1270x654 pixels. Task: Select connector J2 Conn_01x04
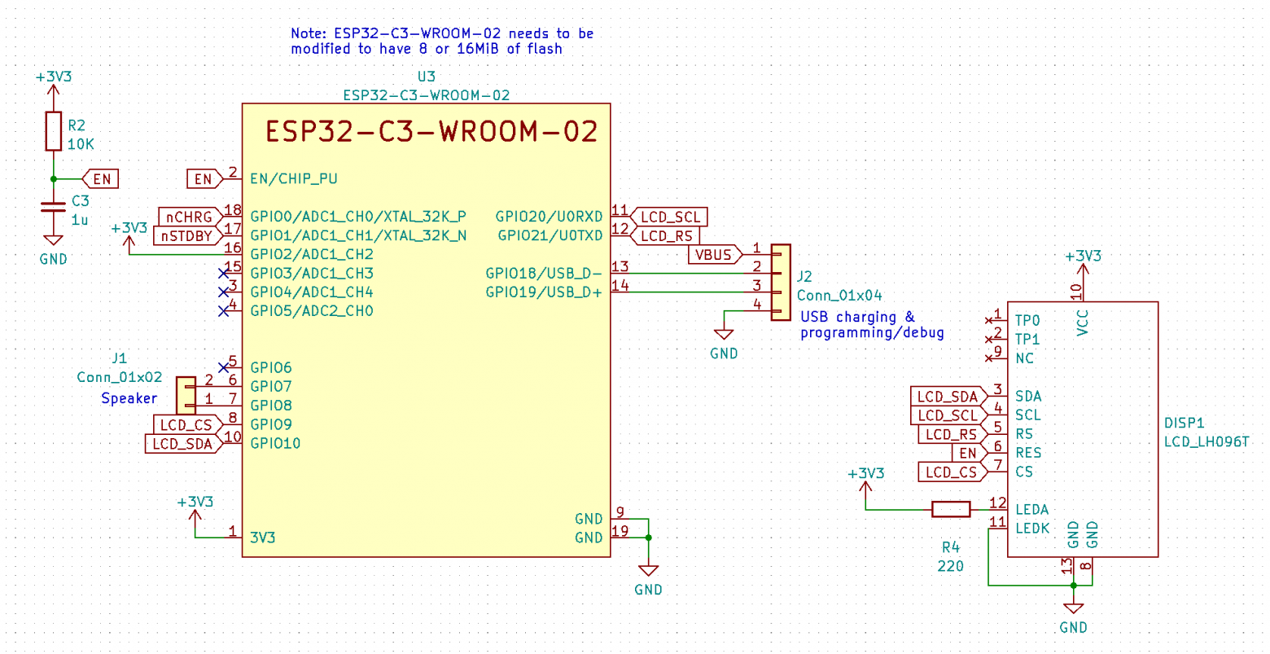click(783, 281)
